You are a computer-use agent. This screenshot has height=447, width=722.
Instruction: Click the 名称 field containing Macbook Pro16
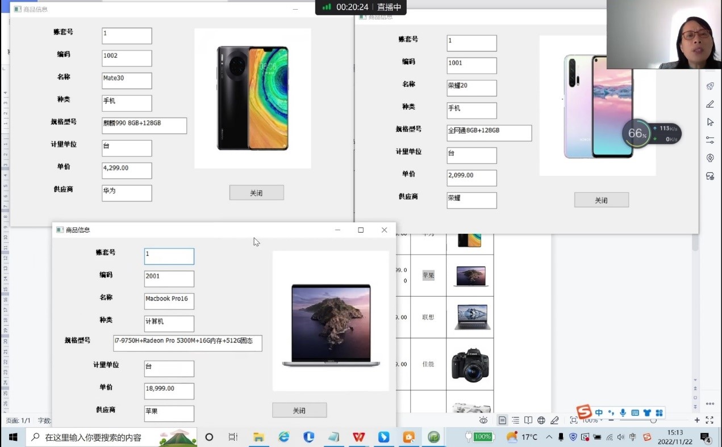click(169, 301)
